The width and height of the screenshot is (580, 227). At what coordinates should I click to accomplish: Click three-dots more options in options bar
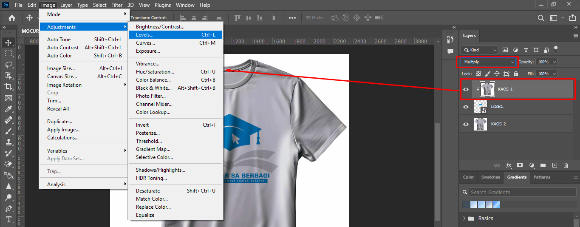(x=292, y=18)
